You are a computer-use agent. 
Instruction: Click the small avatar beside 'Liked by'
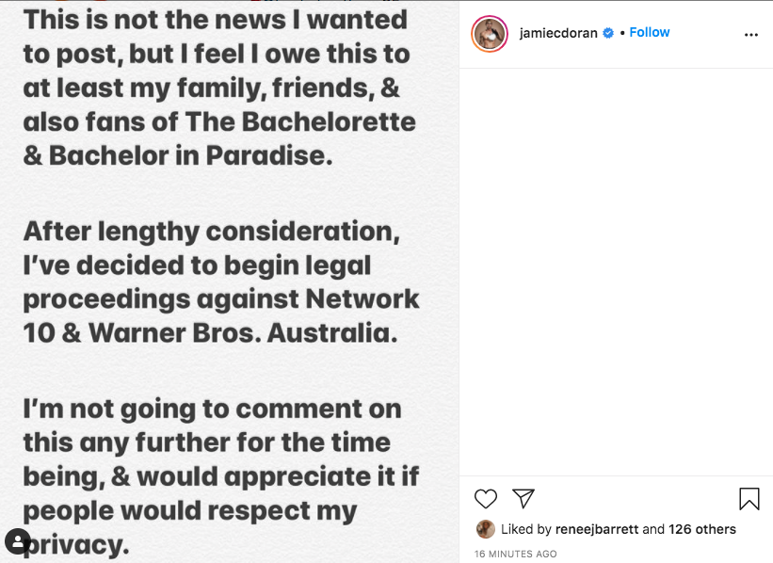click(x=486, y=529)
